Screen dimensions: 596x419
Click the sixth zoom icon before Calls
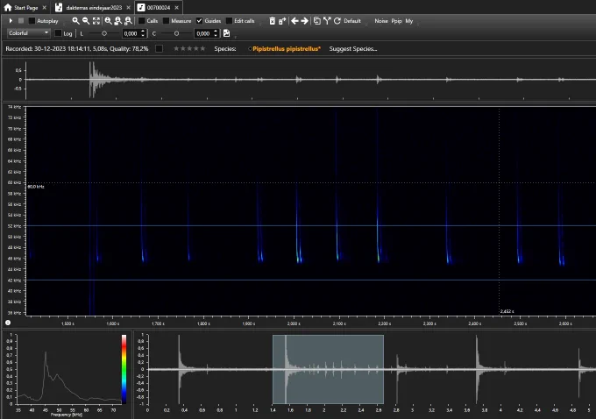coord(128,20)
